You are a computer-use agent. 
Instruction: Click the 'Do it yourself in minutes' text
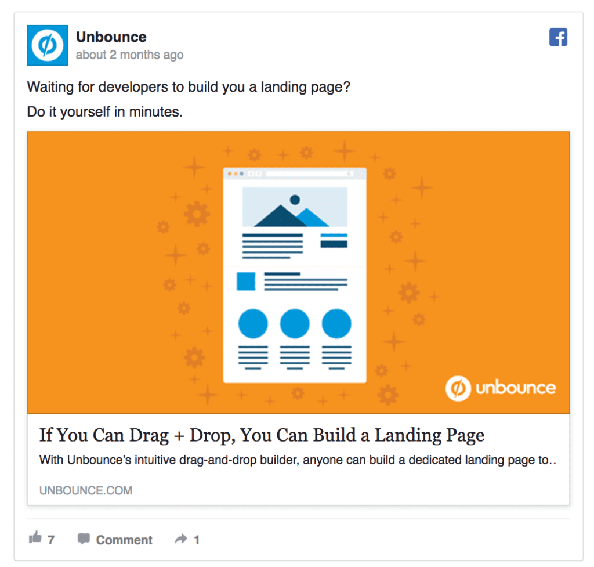pyautogui.click(x=105, y=112)
